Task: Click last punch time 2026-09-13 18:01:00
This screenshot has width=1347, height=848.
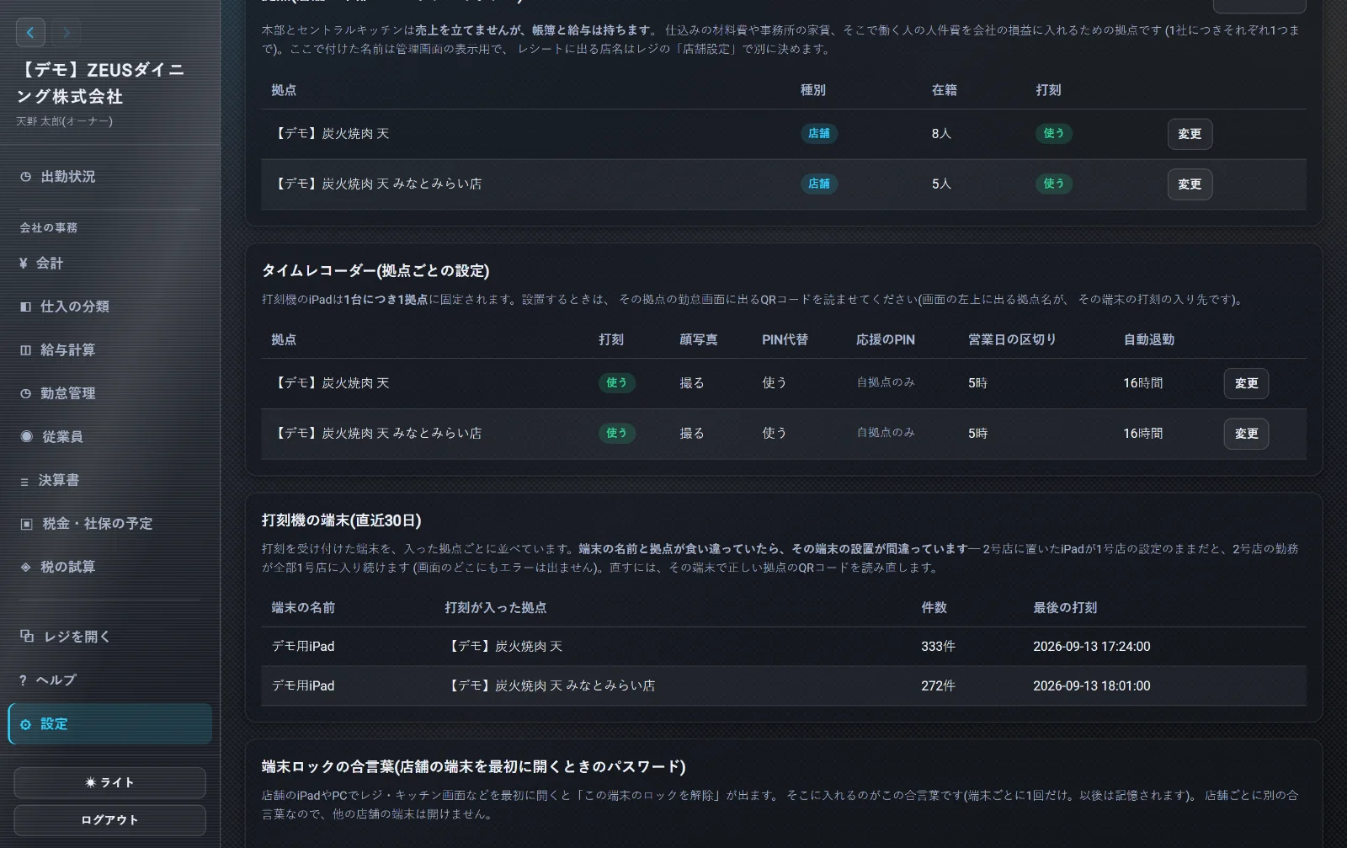Action: tap(1091, 686)
